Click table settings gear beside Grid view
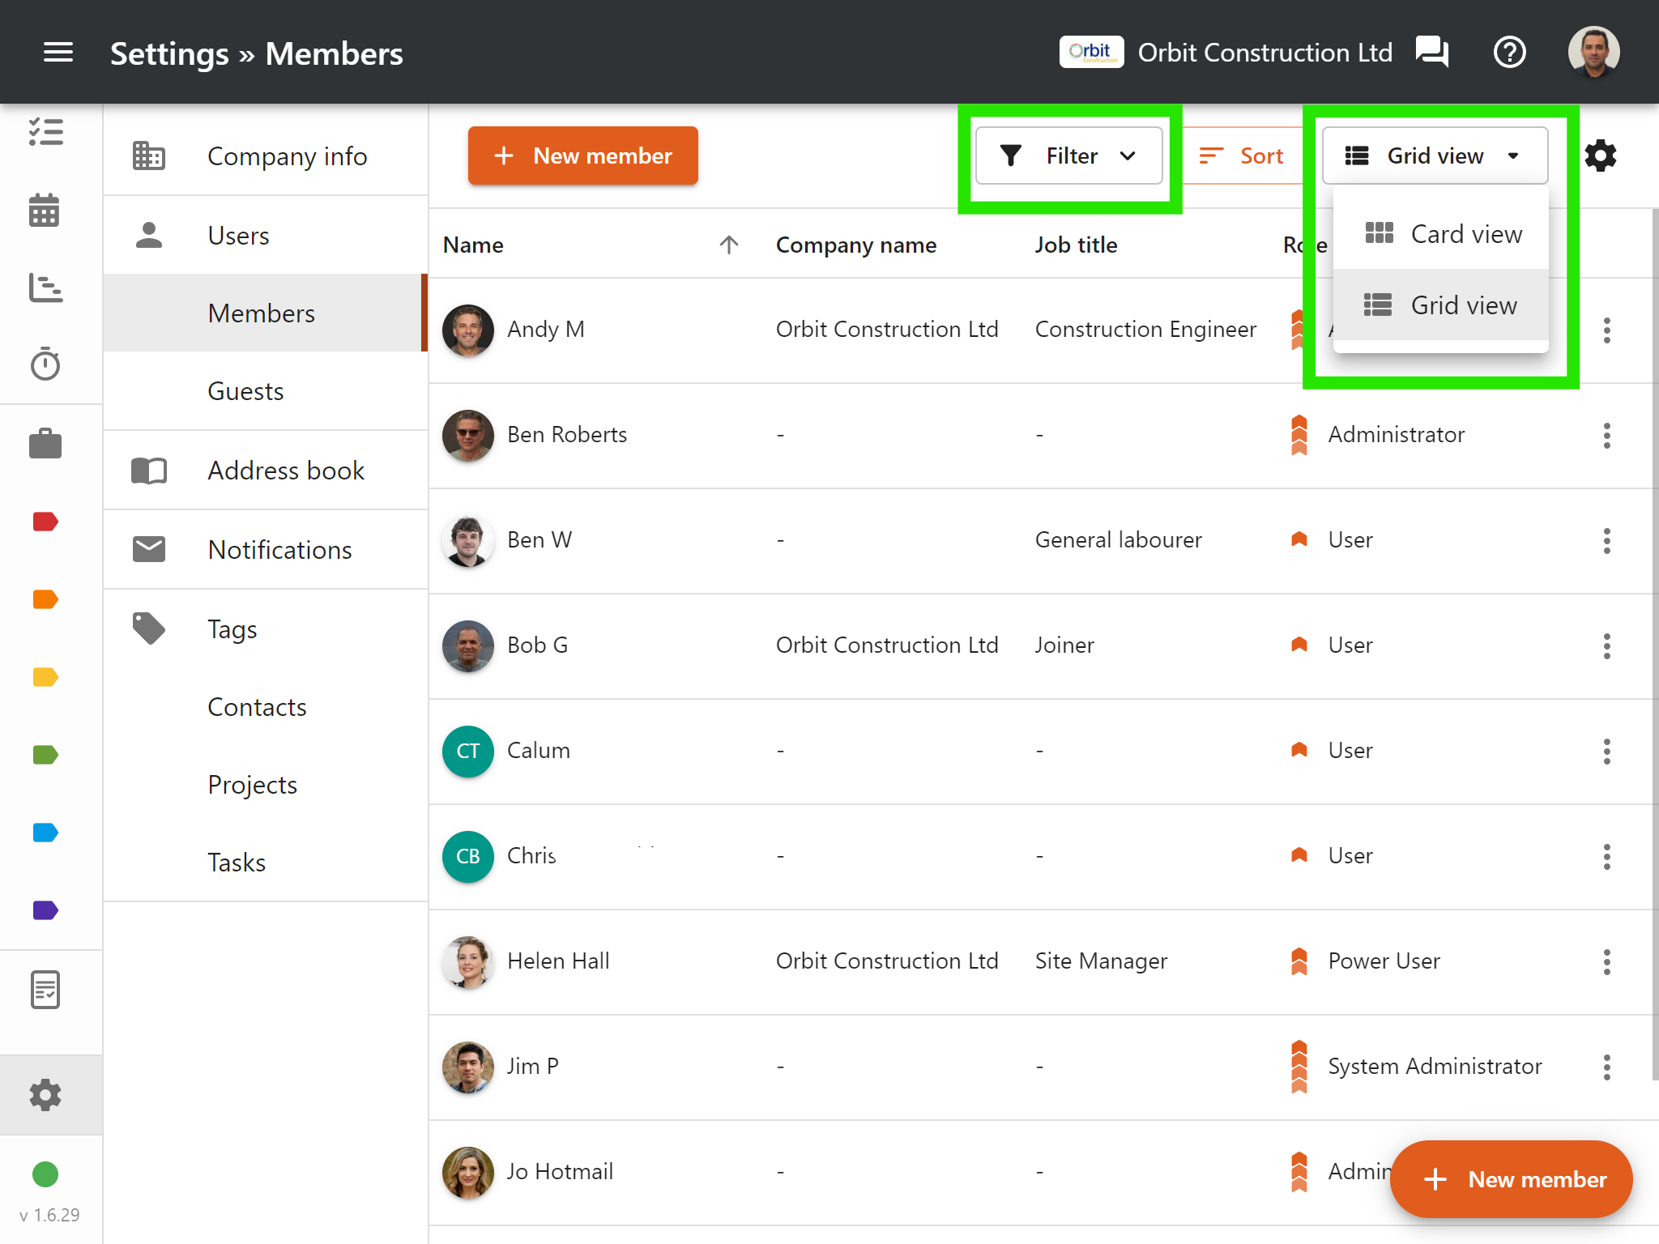Viewport: 1659px width, 1244px height. point(1600,155)
